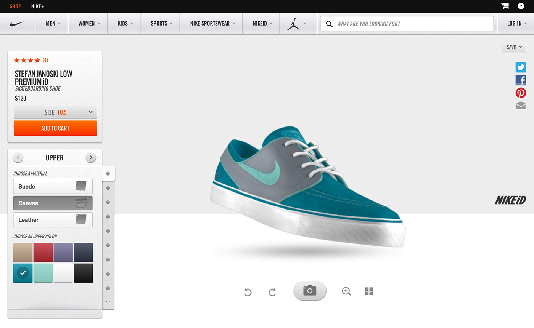Take a snapshot with the camera button
Image resolution: width=534 pixels, height=328 pixels.
pyautogui.click(x=310, y=291)
